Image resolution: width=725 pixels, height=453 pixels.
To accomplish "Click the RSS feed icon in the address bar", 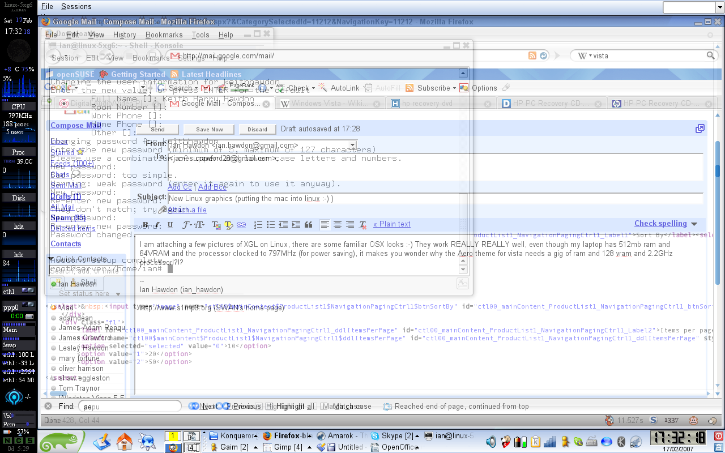I will [532, 55].
